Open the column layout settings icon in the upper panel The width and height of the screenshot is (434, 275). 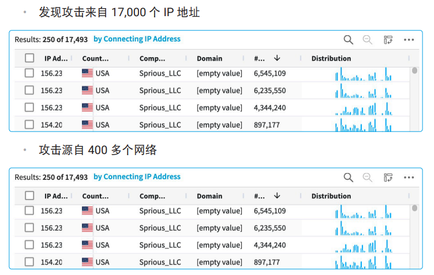coord(388,40)
